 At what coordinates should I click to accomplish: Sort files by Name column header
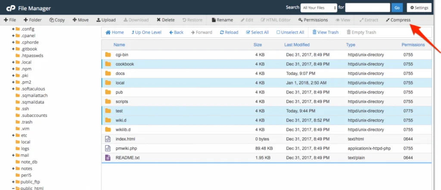click(x=119, y=45)
